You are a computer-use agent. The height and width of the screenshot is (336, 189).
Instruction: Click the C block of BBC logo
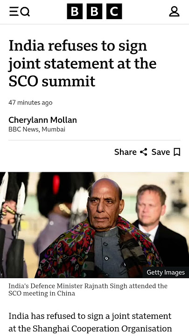coord(114,11)
